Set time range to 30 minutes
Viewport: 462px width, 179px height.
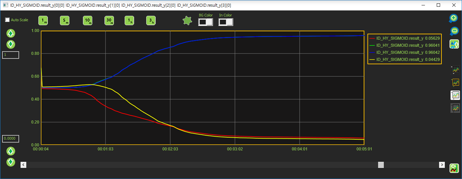[x=109, y=21]
